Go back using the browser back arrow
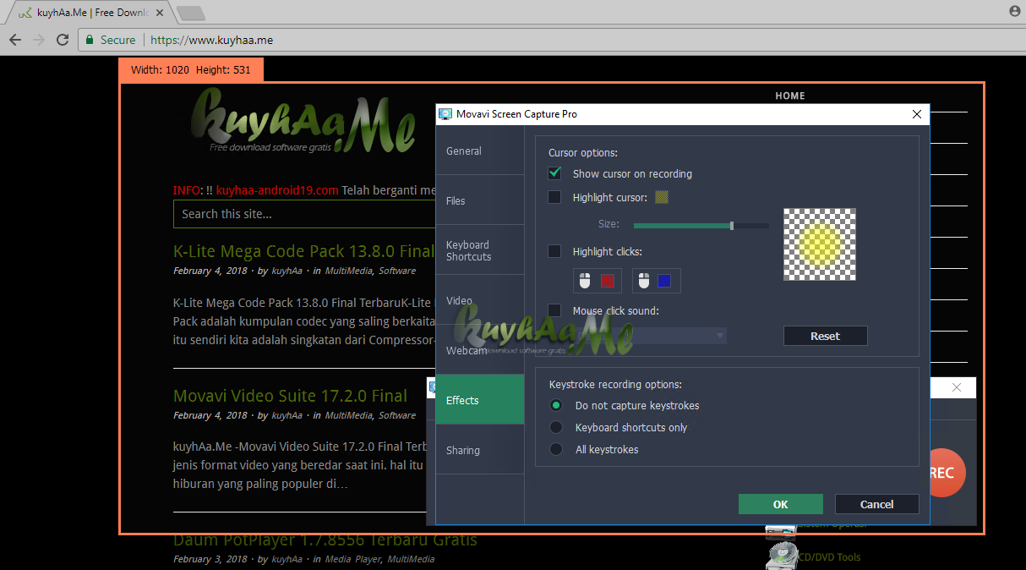Viewport: 1026px width, 570px height. click(15, 40)
